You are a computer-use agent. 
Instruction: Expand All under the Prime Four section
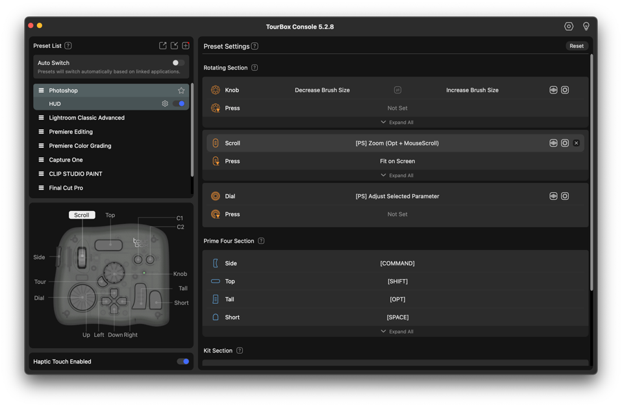(x=397, y=332)
